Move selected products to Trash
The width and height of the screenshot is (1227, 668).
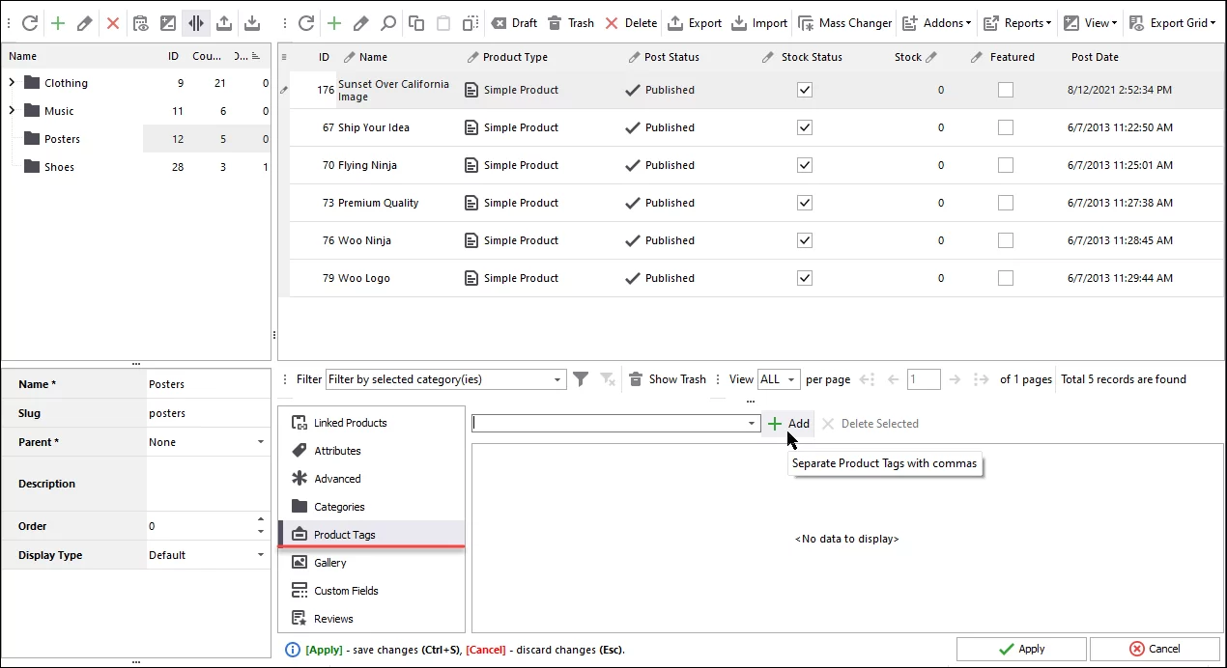tap(571, 23)
